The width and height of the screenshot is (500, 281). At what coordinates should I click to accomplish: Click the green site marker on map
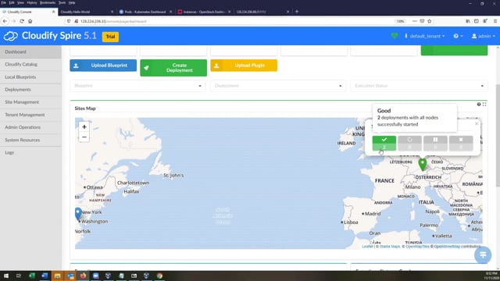coord(423,165)
